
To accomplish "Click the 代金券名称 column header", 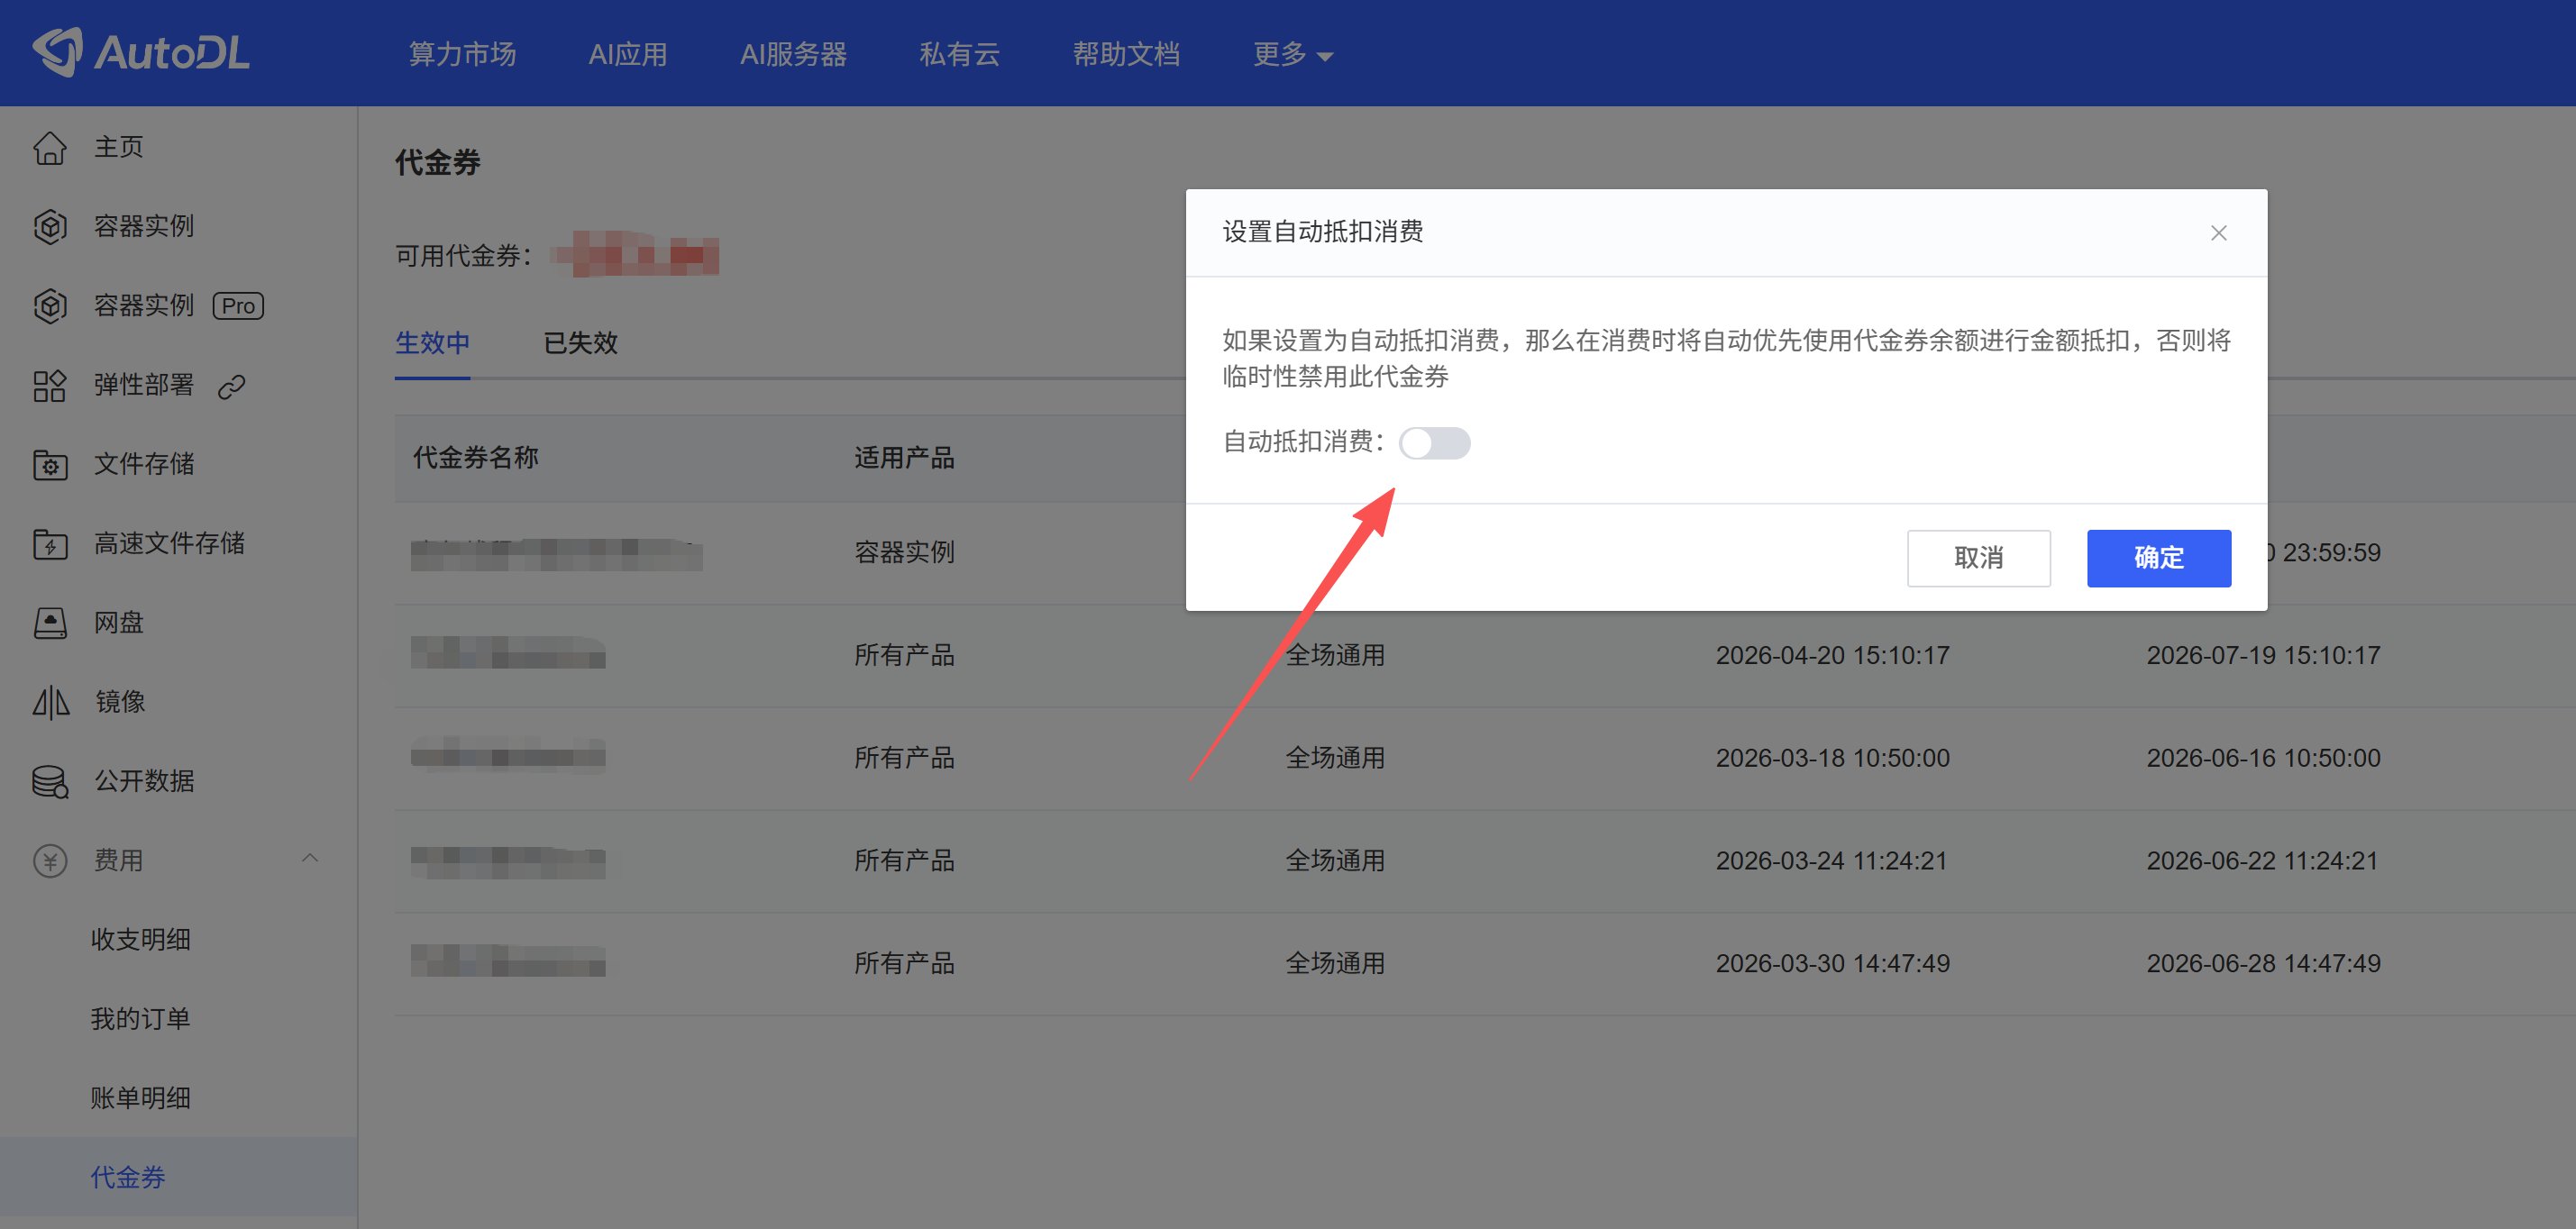I will coord(476,458).
